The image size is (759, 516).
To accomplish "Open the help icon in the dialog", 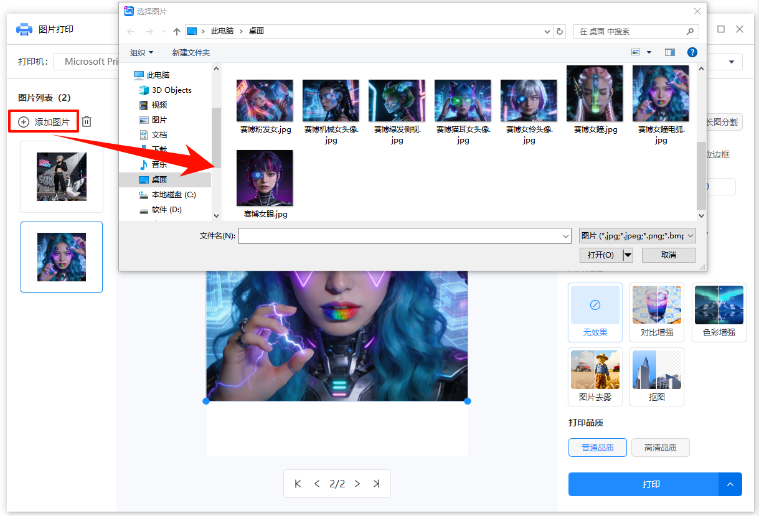I will [x=692, y=52].
